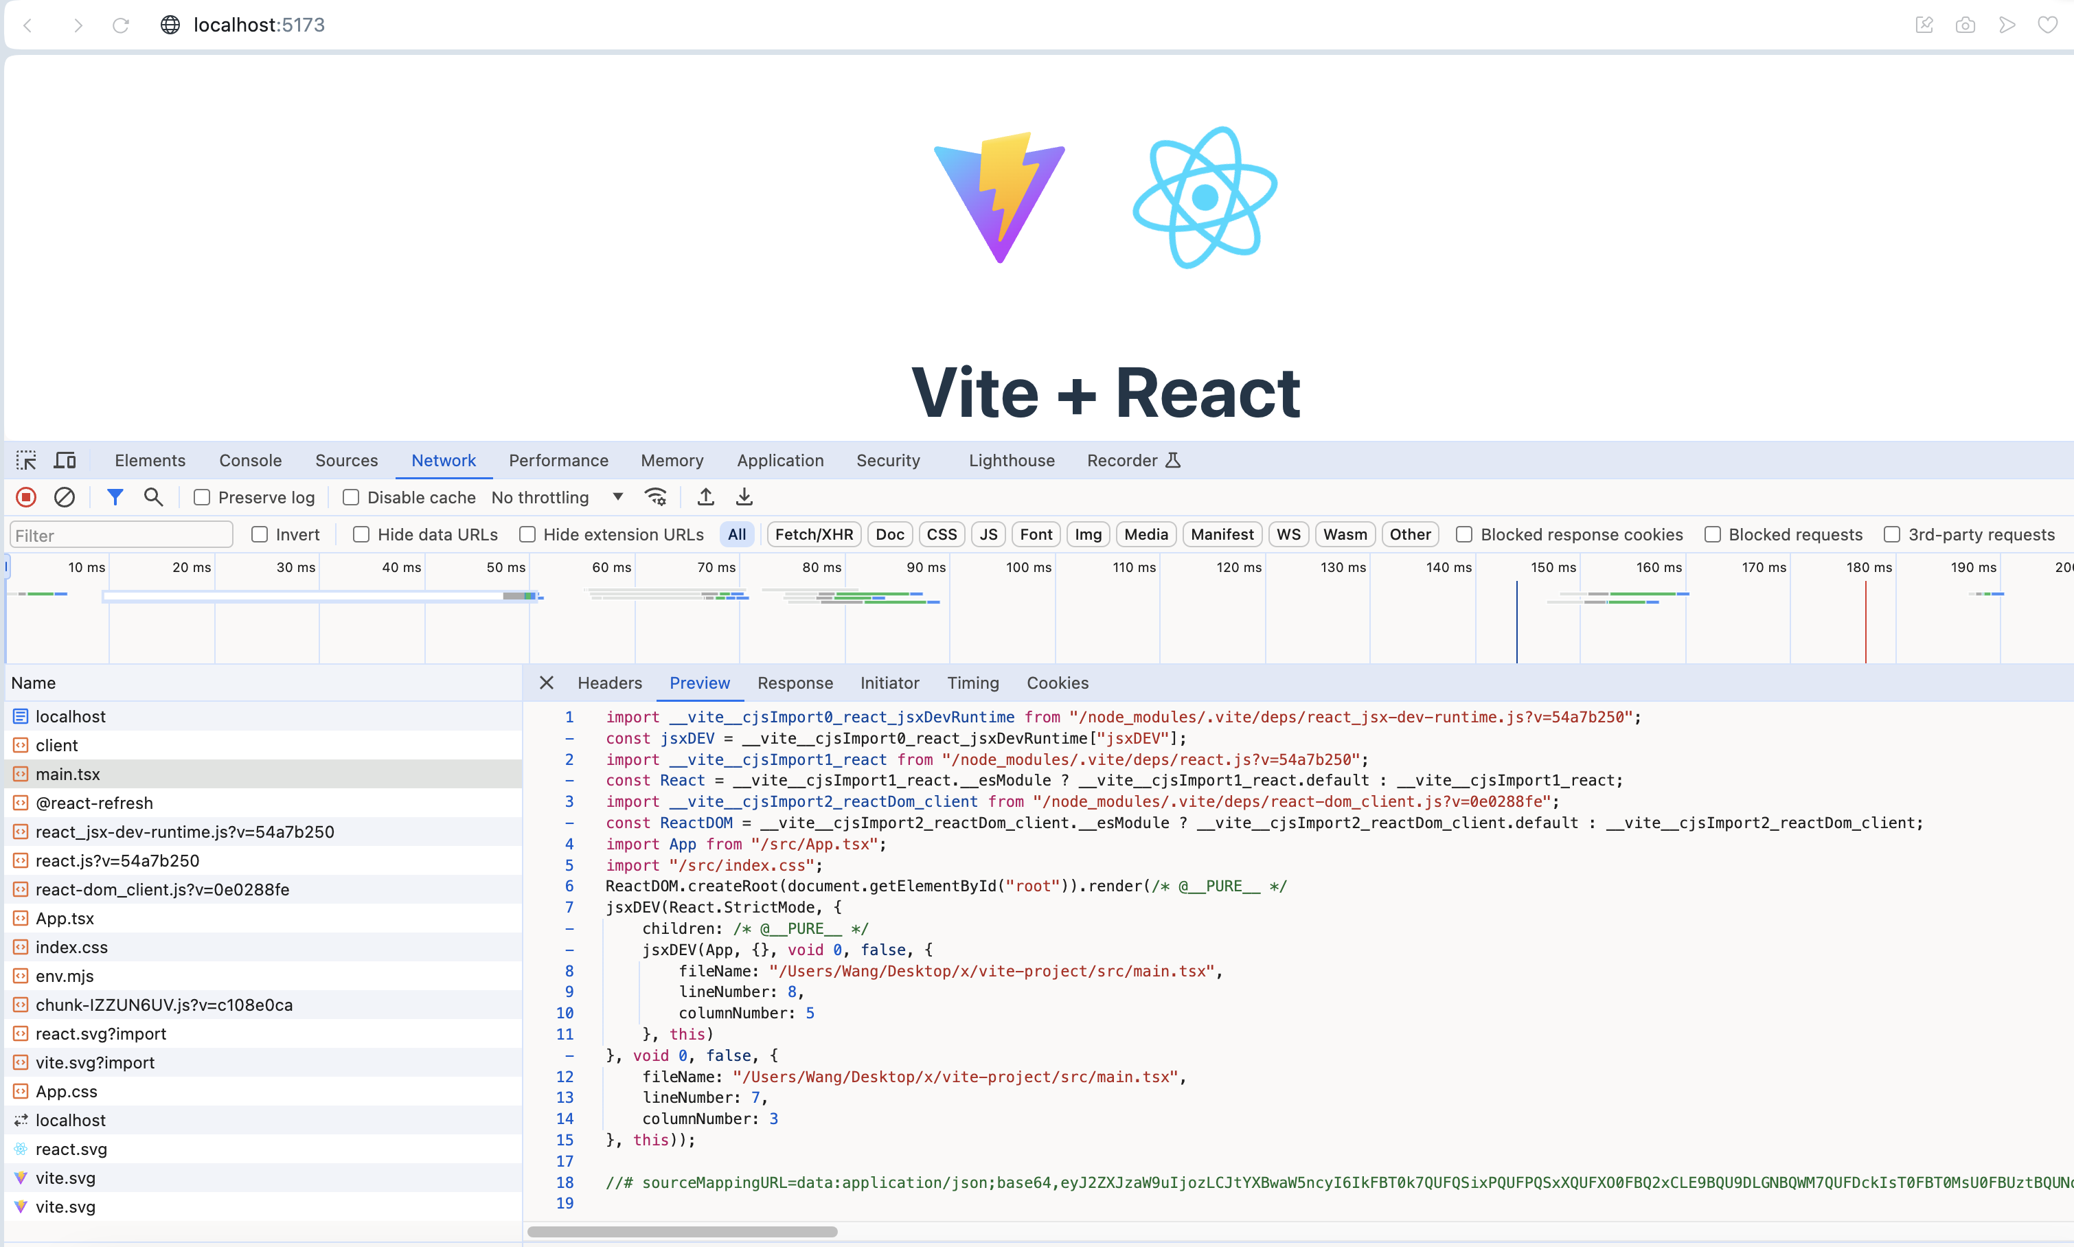Enable the Disable cache checkbox

351,497
